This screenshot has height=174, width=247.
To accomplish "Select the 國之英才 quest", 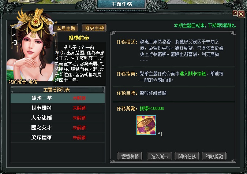I will coord(58,127).
